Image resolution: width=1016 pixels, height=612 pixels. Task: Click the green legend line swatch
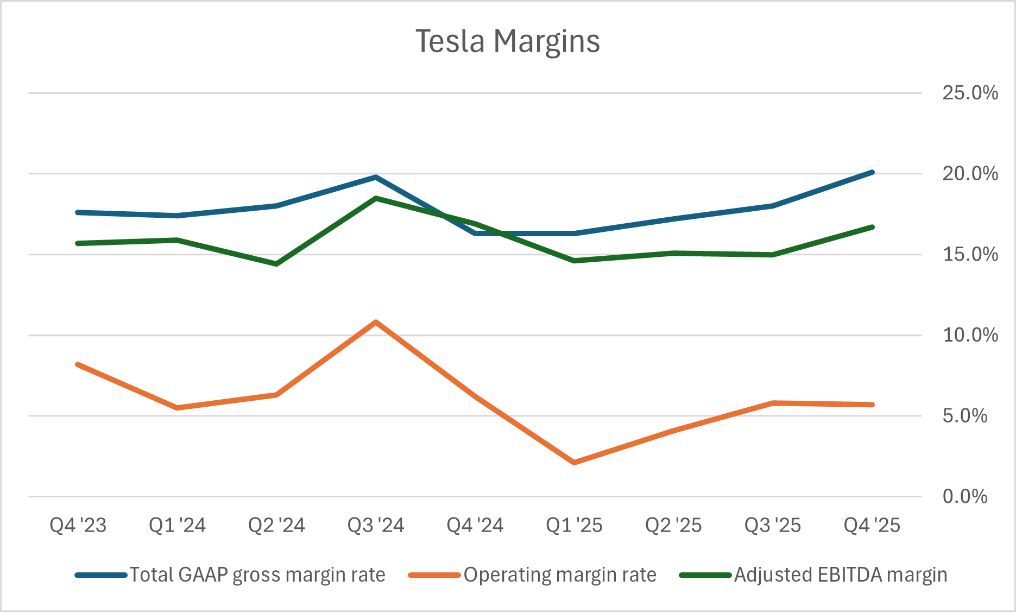(x=705, y=575)
